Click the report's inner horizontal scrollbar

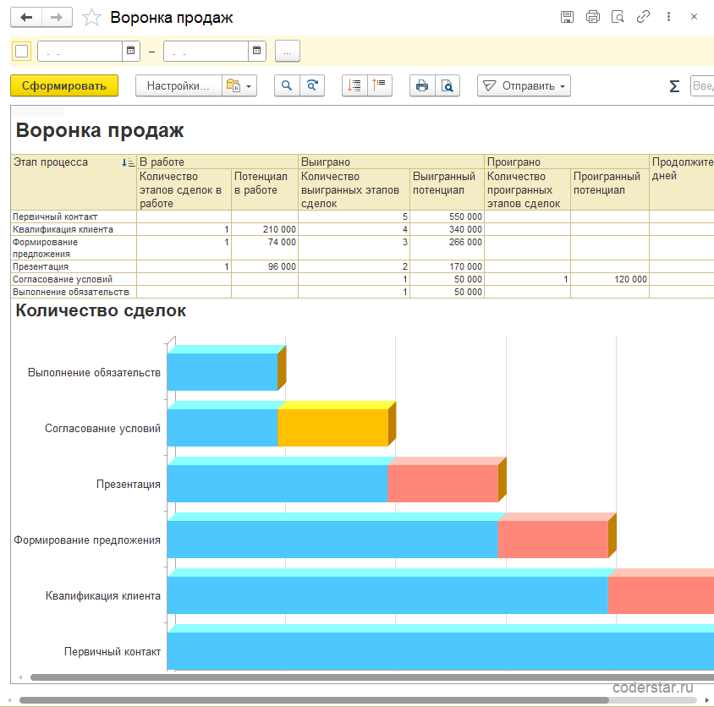tap(372, 677)
